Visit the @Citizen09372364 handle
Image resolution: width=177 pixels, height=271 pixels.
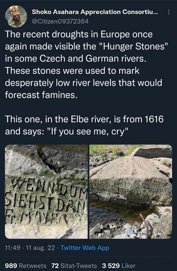click(60, 21)
